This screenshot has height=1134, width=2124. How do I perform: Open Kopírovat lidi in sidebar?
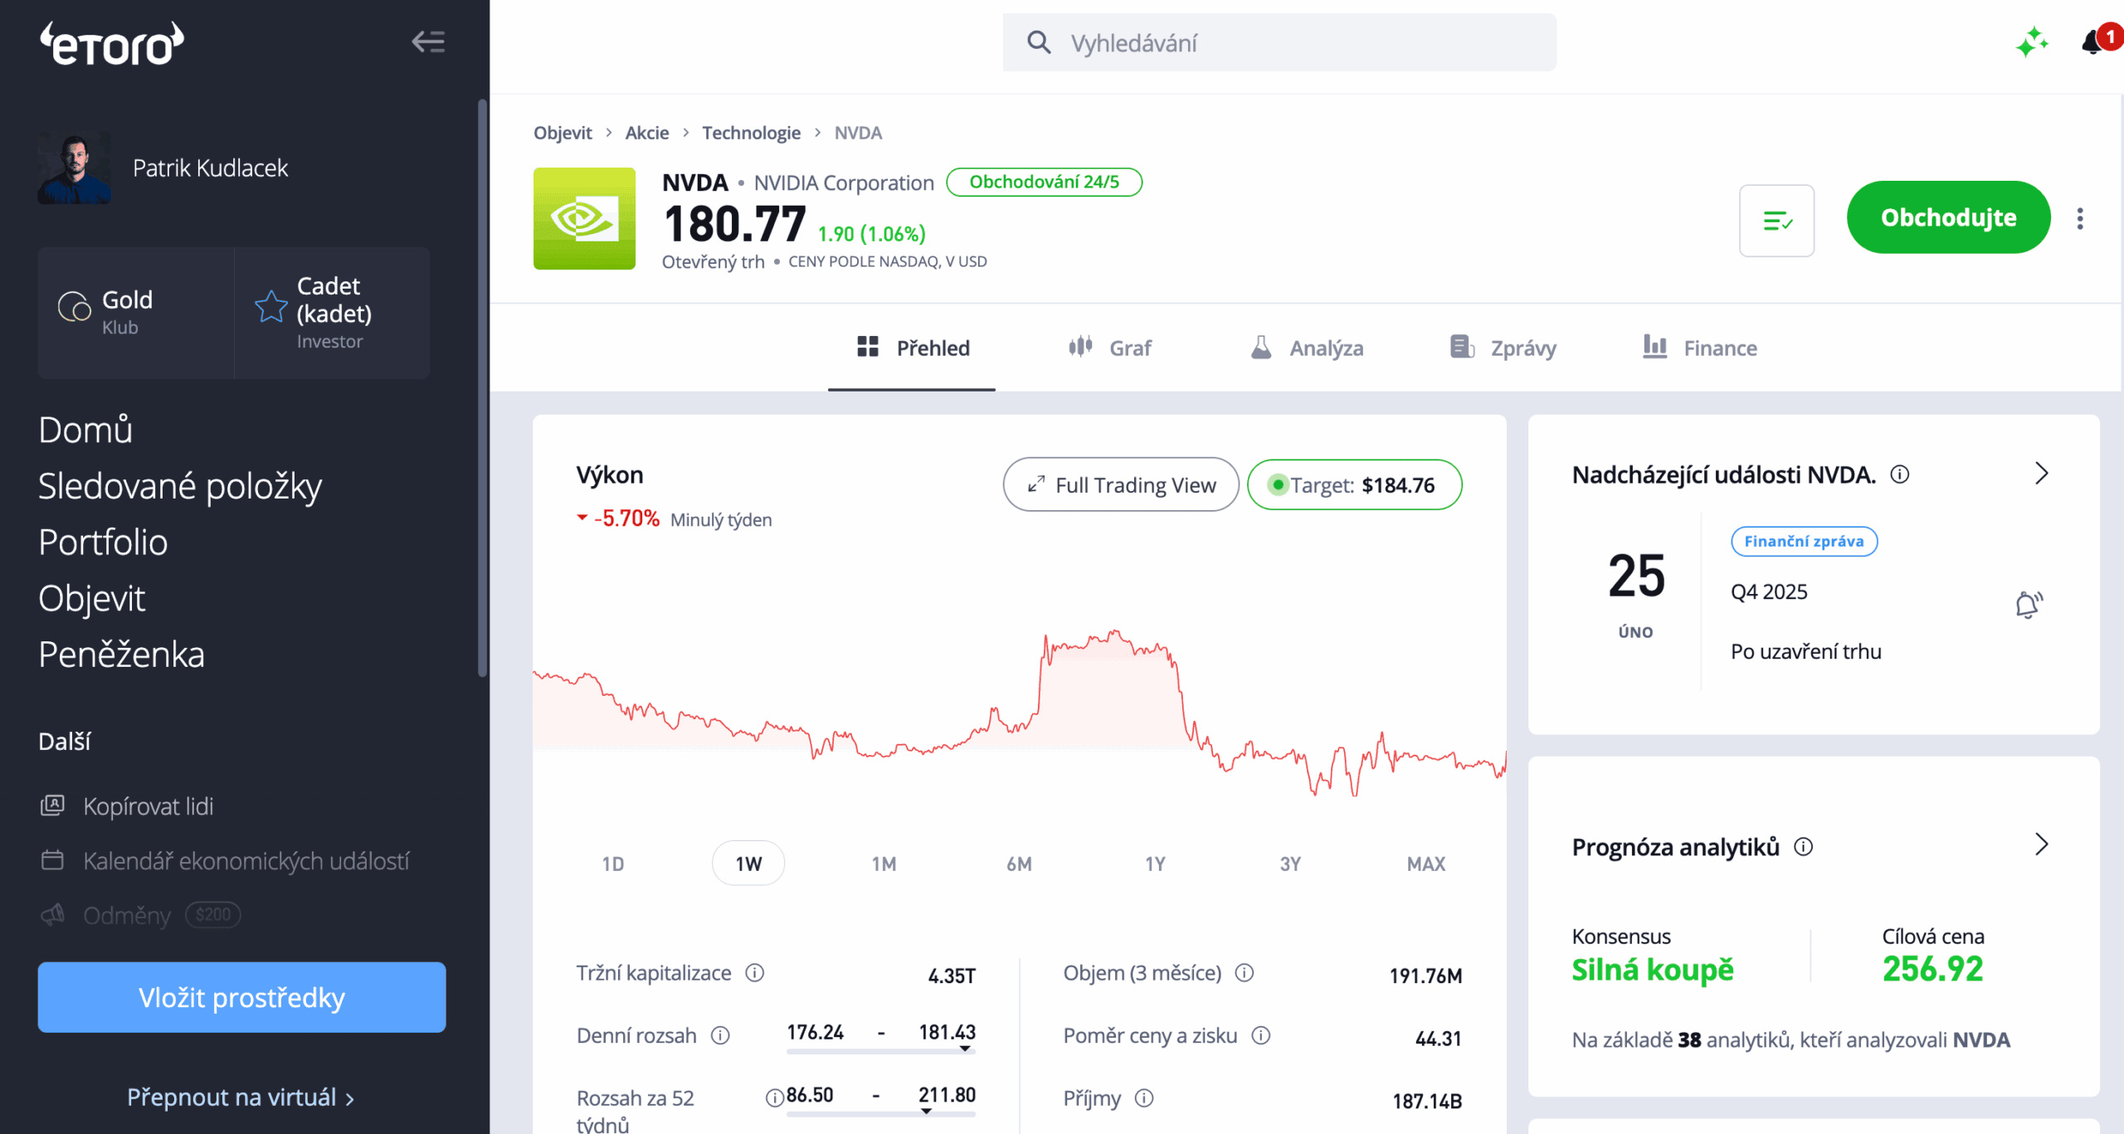(148, 805)
